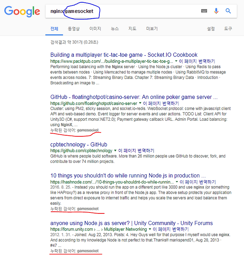Click gamesocket missing term under Unity Forums result

click(x=88, y=251)
